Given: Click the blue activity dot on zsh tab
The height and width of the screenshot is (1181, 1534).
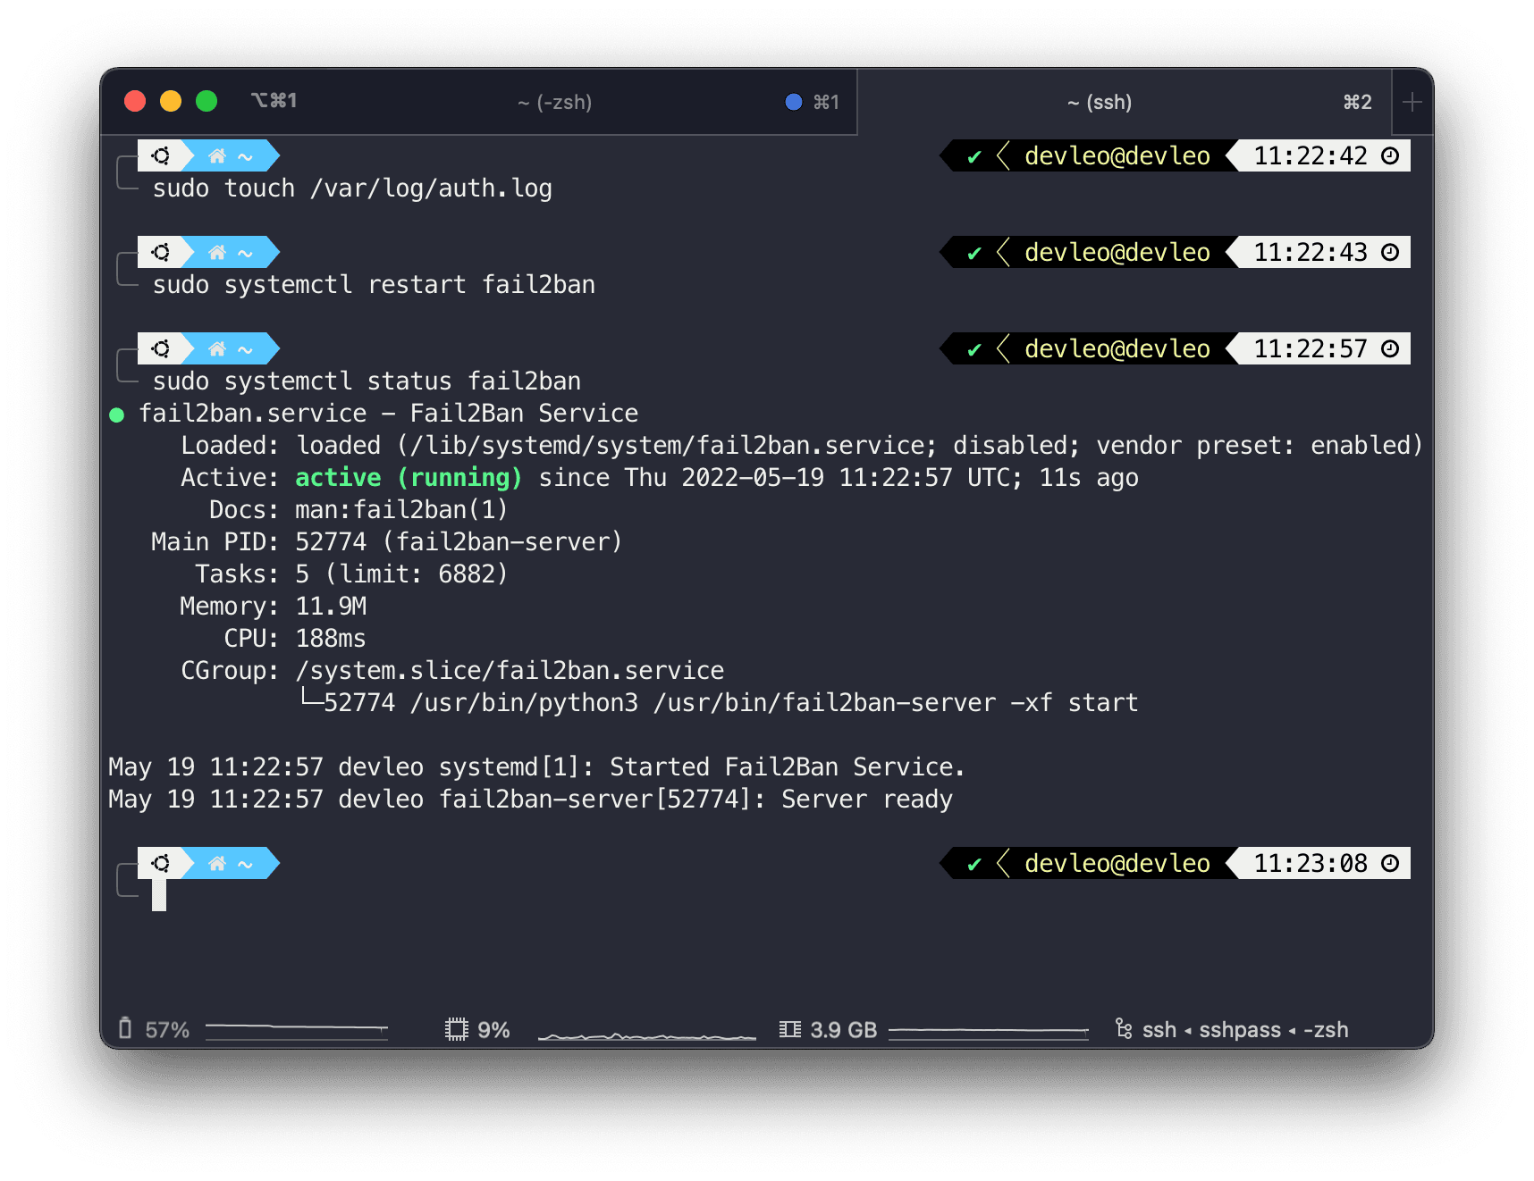Looking at the screenshot, I should click(794, 102).
